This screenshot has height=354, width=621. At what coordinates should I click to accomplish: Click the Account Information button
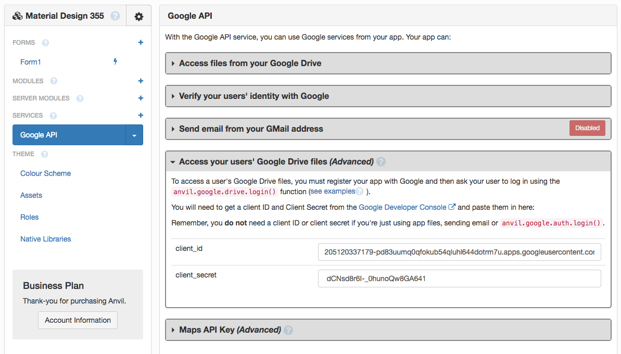coord(78,320)
